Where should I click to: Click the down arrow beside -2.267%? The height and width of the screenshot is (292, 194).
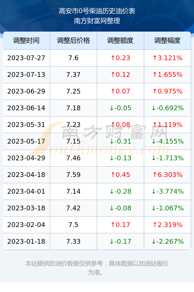154,242
